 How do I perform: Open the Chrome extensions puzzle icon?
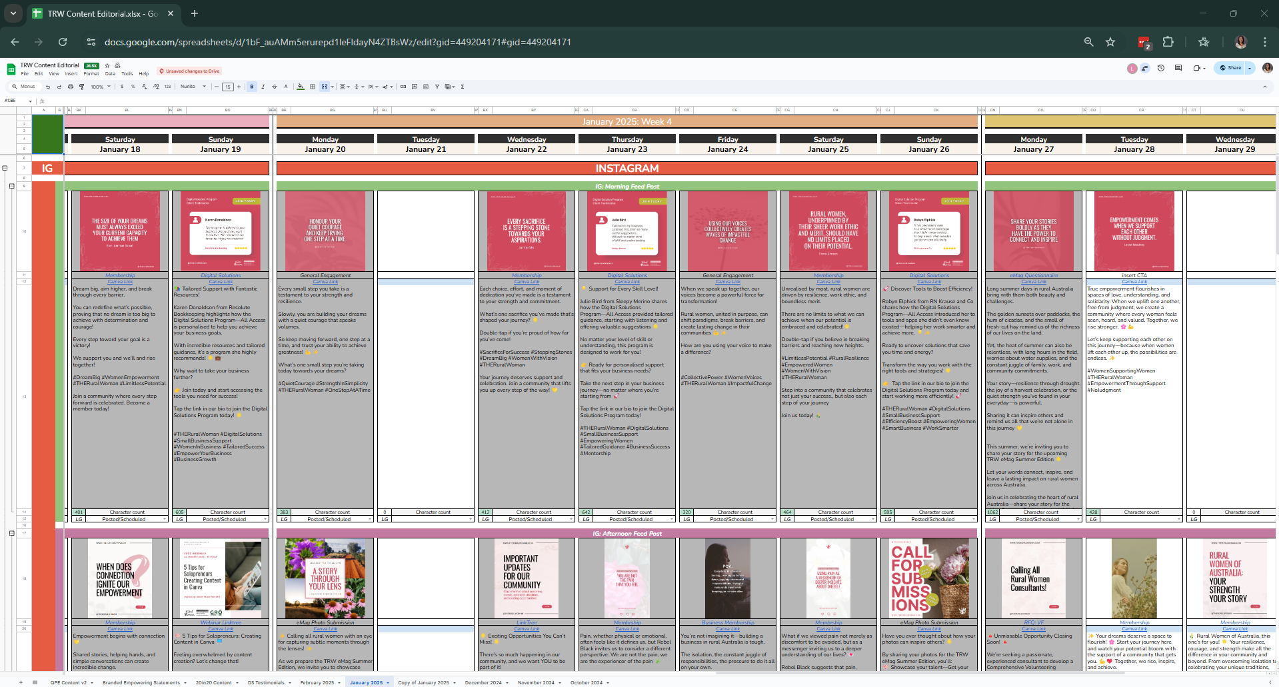click(x=1168, y=42)
